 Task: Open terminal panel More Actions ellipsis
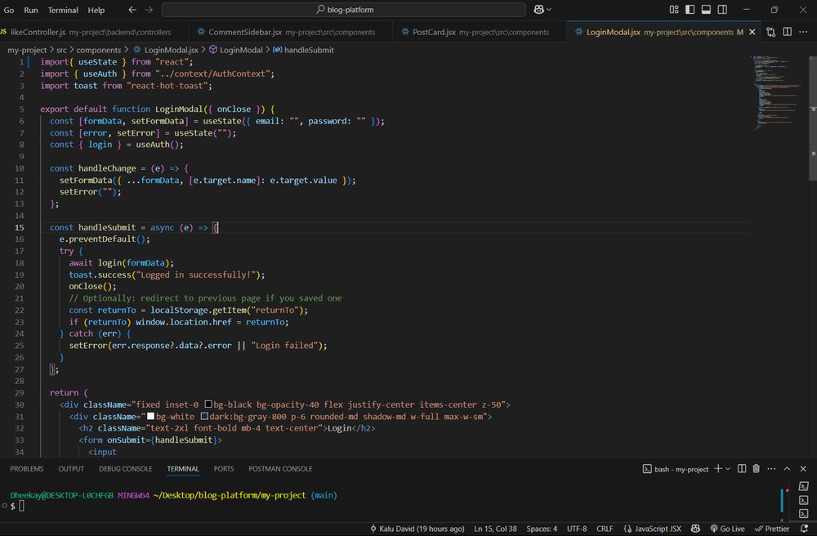(x=771, y=468)
